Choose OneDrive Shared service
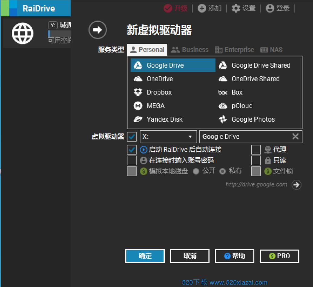 (258, 79)
